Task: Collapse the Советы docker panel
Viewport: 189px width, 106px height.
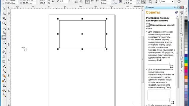Action: click(178, 7)
